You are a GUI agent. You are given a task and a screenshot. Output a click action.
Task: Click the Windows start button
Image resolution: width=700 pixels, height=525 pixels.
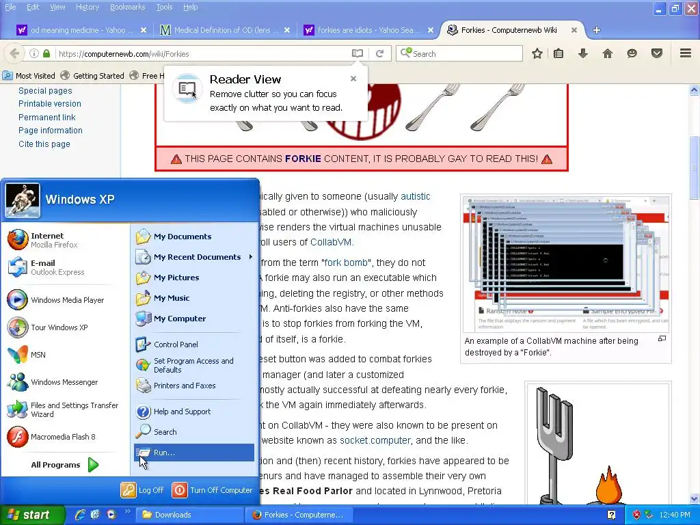point(32,515)
